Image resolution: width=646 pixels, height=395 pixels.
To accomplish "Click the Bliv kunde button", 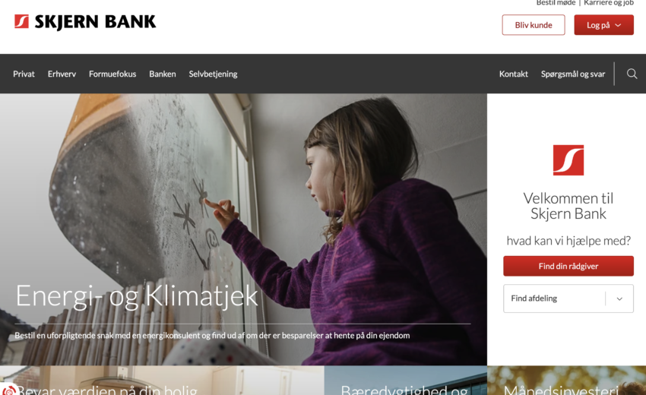I will click(533, 25).
